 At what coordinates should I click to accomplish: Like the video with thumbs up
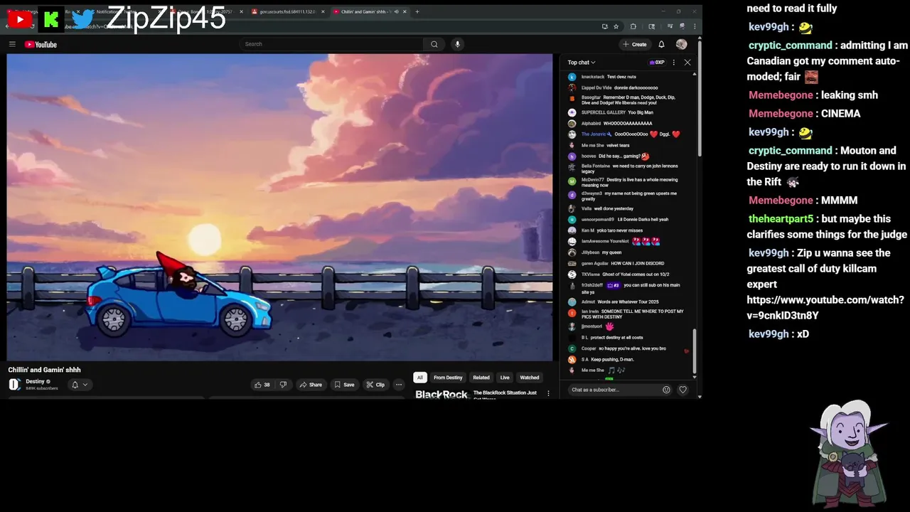(x=262, y=385)
